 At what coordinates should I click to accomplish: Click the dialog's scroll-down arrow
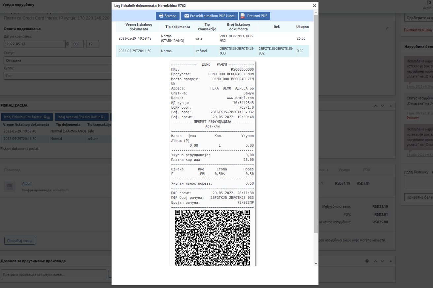click(316, 264)
